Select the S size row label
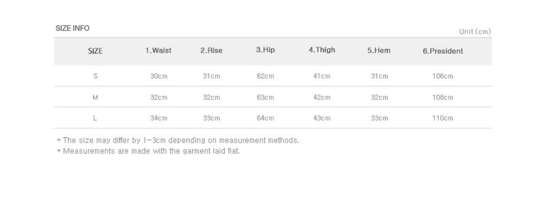546x205 pixels. (95, 76)
